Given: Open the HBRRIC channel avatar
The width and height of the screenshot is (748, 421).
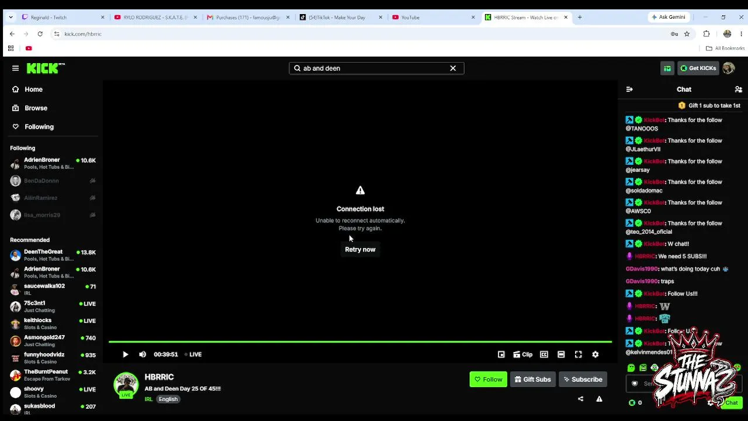Looking at the screenshot, I should tap(126, 385).
